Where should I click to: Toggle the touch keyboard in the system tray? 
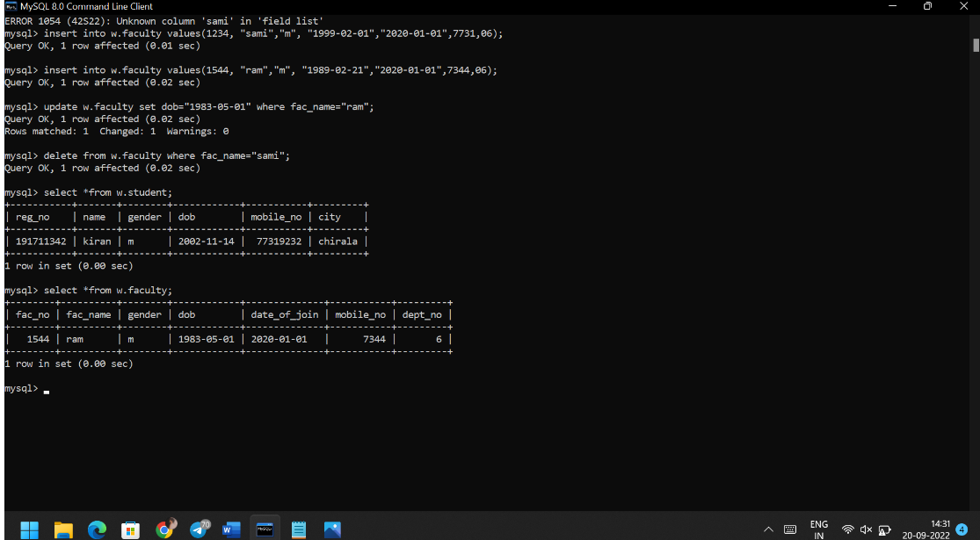click(791, 529)
